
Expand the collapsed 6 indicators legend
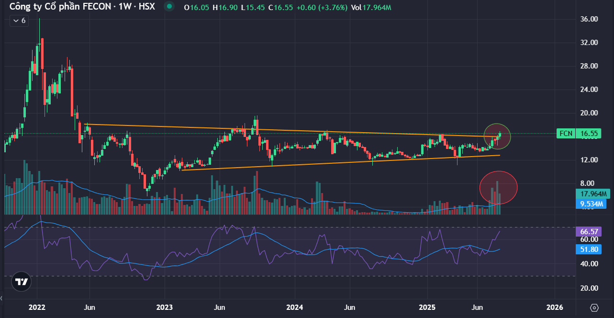coord(19,21)
